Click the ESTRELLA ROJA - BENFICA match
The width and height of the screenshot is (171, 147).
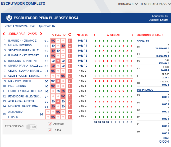(x=25, y=91)
